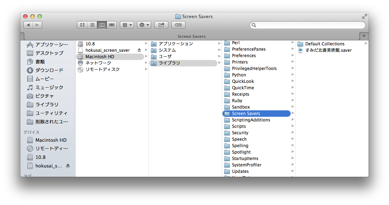Viewport: 389px width, 205px height.
Task: Open ダウンロード in the sidebar
Action: [x=49, y=70]
